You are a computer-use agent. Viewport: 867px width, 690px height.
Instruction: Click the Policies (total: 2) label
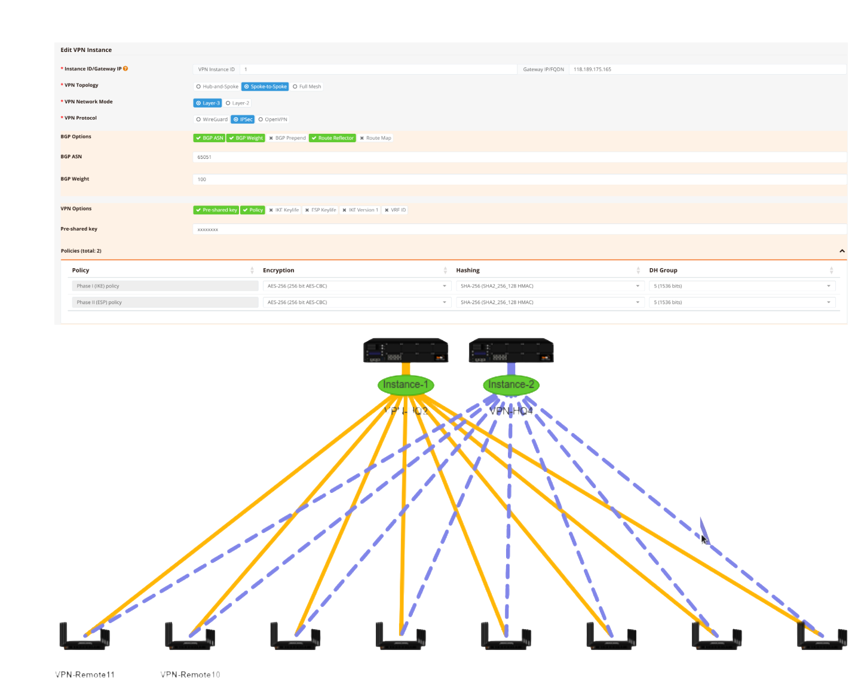81,251
